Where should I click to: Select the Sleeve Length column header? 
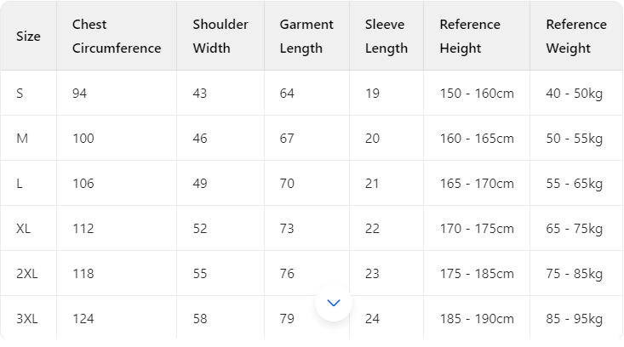pos(386,37)
